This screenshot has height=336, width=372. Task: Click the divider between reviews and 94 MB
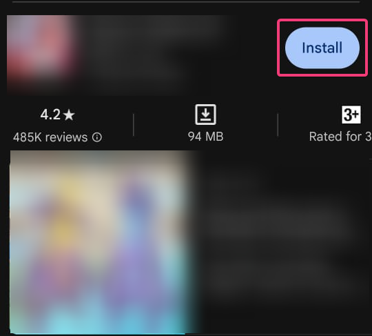(134, 125)
